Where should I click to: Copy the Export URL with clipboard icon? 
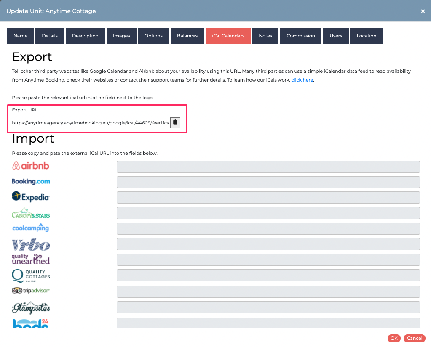coord(175,123)
